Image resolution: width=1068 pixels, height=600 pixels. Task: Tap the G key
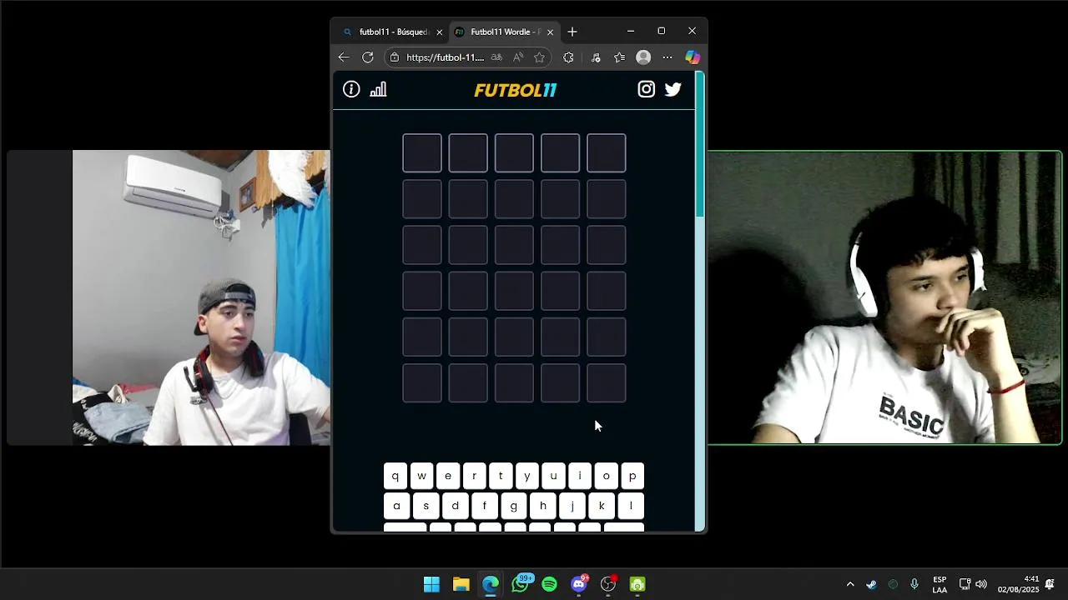click(x=513, y=506)
